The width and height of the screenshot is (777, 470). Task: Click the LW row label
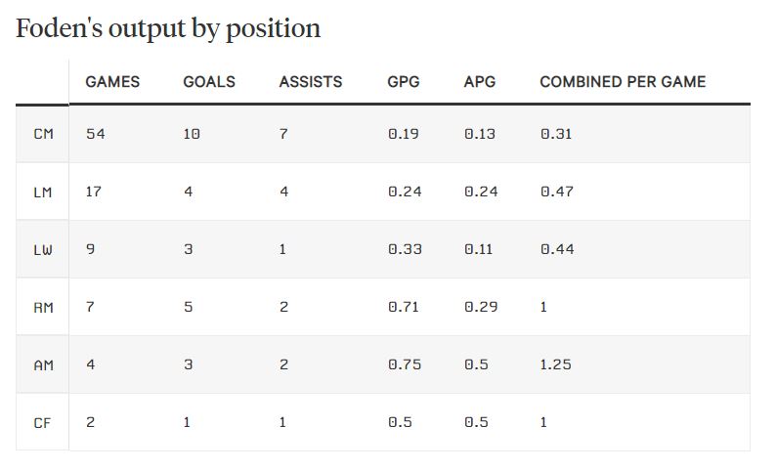click(x=43, y=249)
